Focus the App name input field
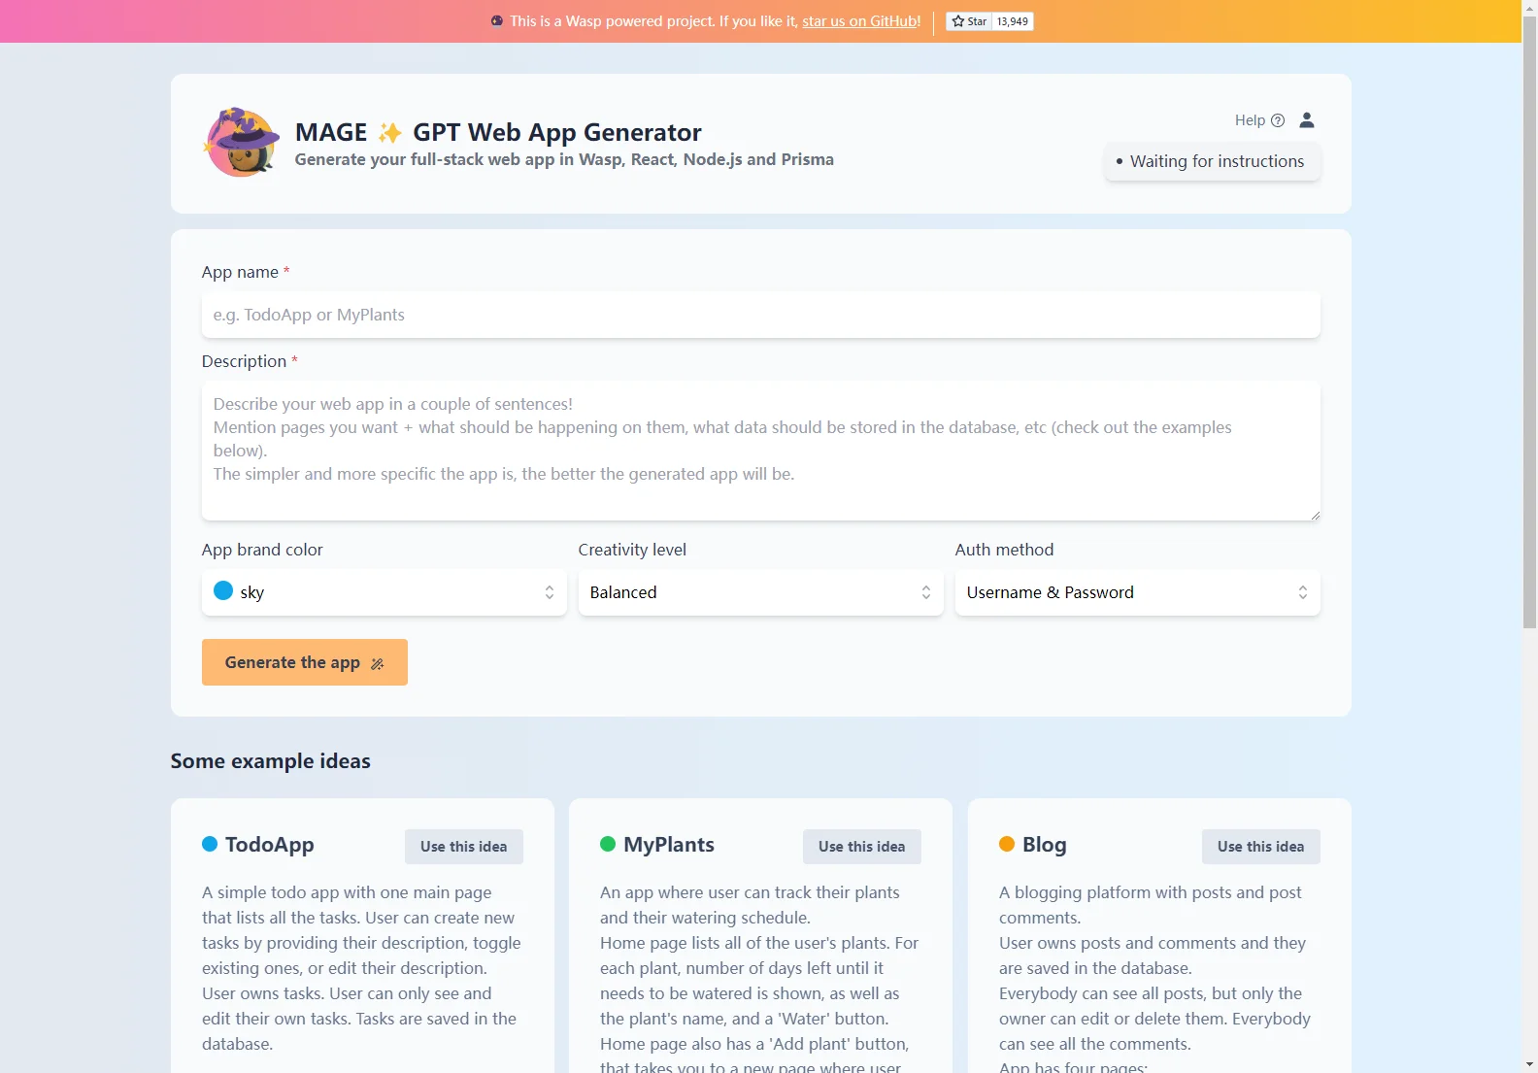Viewport: 1538px width, 1073px height. [761, 315]
